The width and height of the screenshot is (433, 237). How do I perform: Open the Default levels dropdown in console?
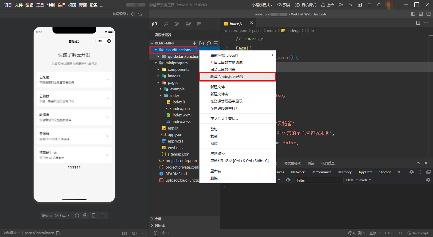pos(359,180)
